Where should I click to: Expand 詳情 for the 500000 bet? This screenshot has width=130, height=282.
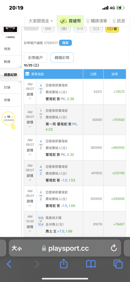(x=30, y=203)
